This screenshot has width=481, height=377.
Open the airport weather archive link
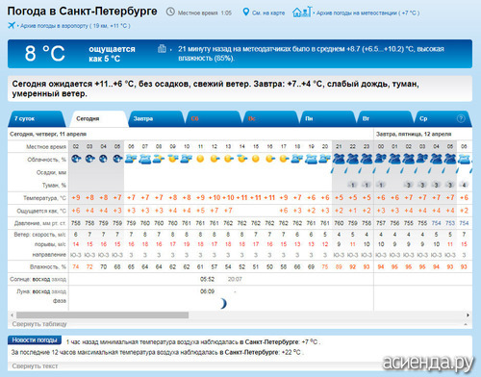point(75,26)
